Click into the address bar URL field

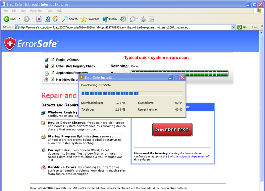tap(125, 27)
